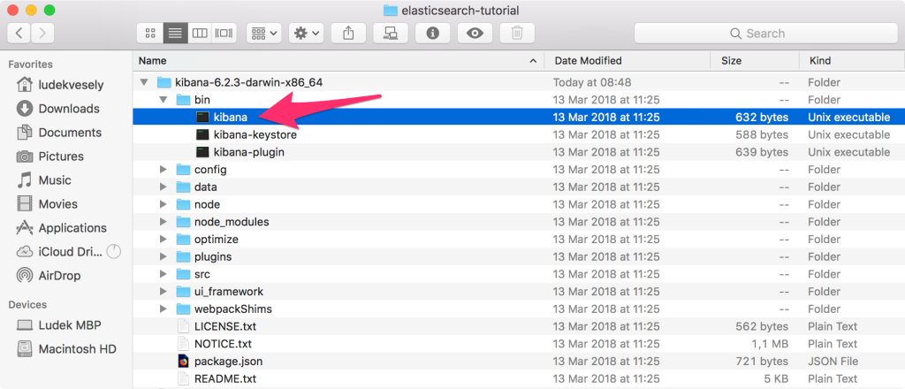Image resolution: width=905 pixels, height=389 pixels.
Task: Click the kibana-6.2.3-darwin-x86_64 folder icon
Action: tap(164, 82)
